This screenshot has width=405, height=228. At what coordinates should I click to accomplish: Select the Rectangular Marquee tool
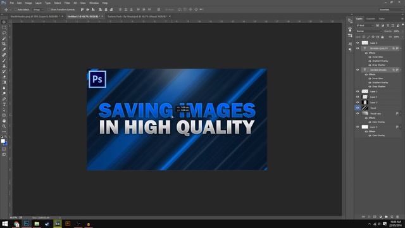pos(4,27)
